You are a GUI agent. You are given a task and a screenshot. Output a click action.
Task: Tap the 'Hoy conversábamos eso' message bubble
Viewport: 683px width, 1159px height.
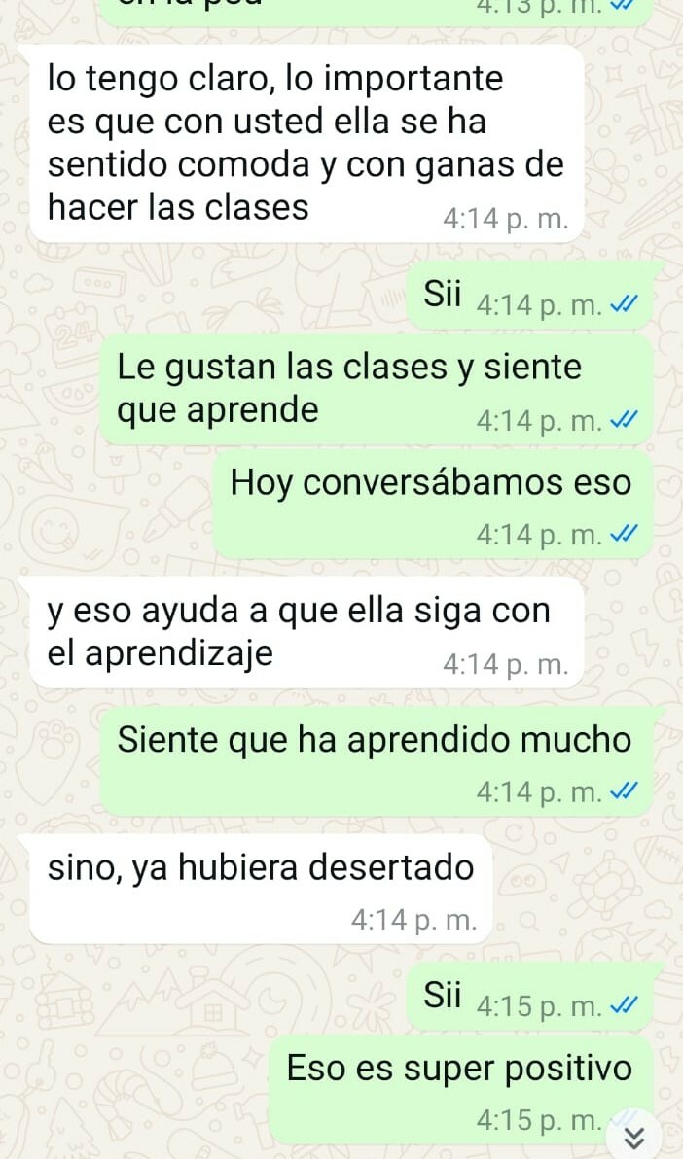pyautogui.click(x=433, y=504)
